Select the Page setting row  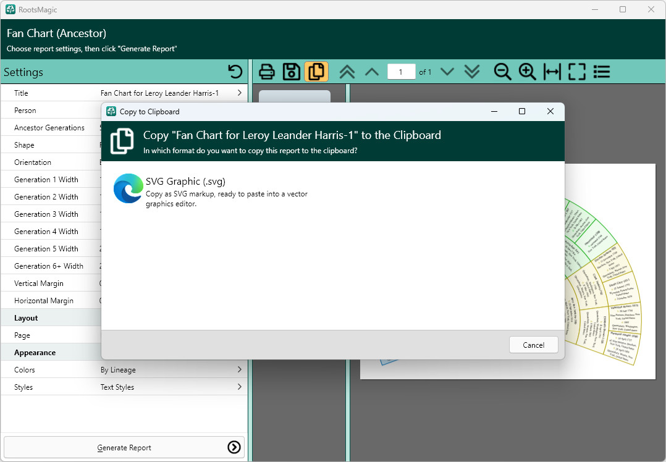tap(51, 335)
